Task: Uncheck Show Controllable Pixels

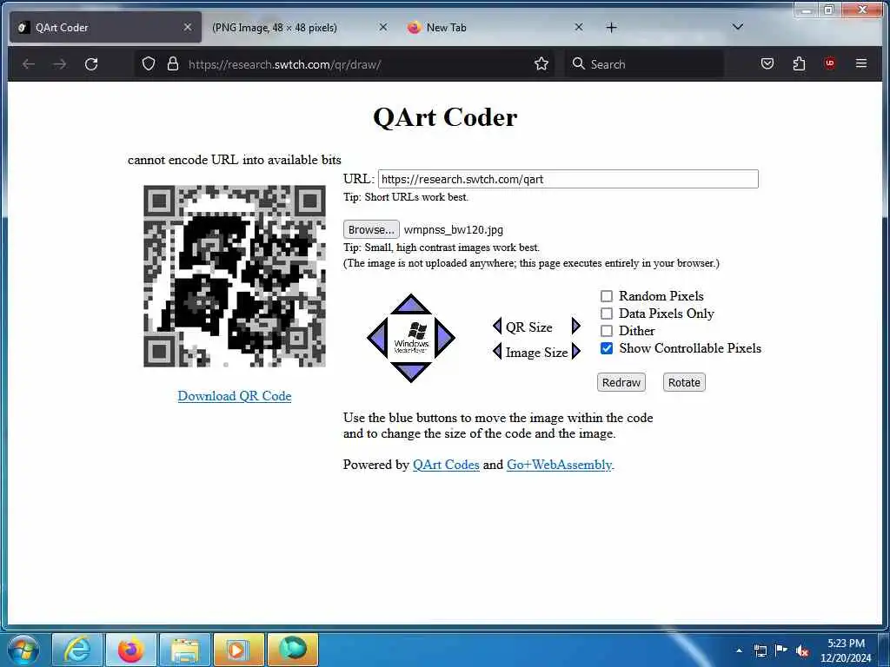Action: (x=606, y=348)
